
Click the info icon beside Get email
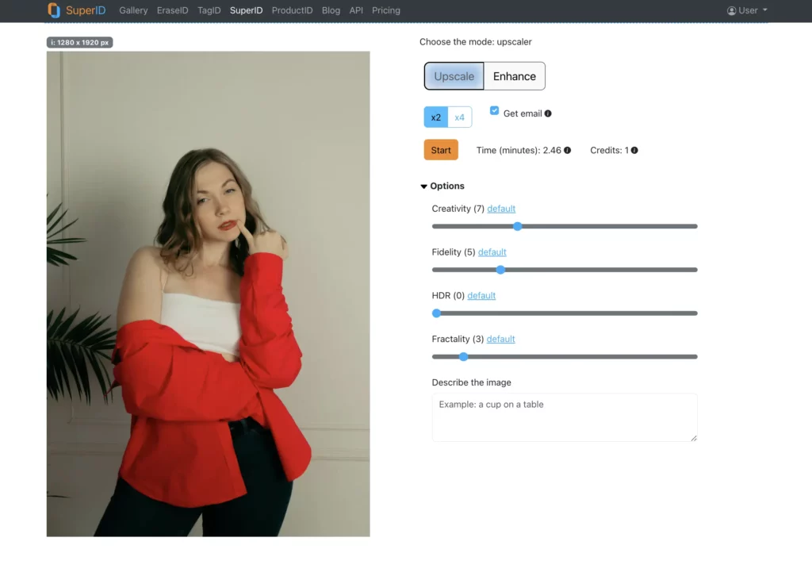549,113
